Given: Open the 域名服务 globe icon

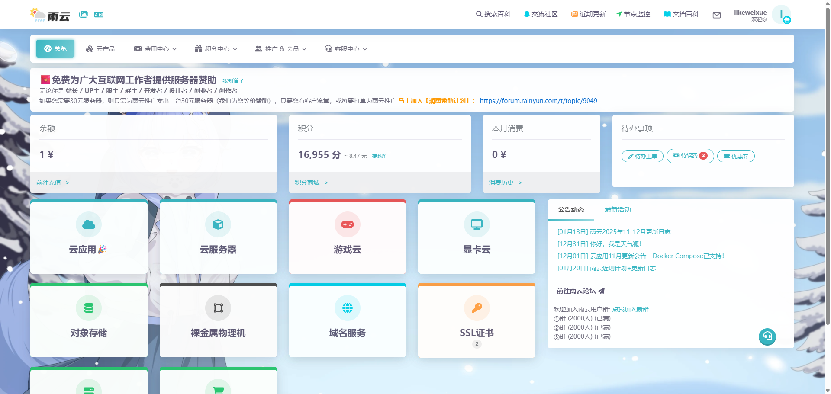Looking at the screenshot, I should pos(347,308).
